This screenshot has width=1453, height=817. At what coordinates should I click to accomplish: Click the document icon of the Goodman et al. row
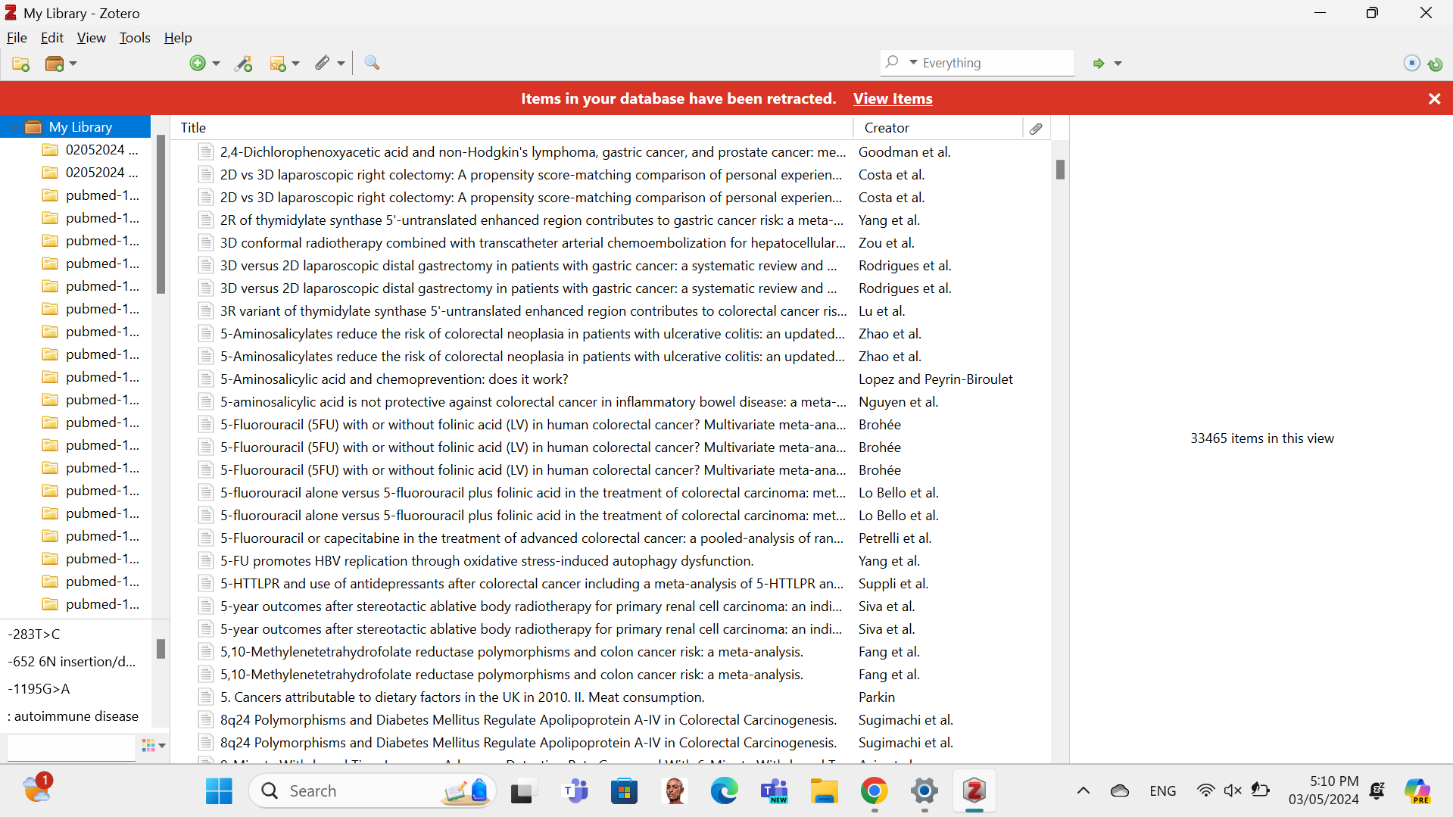pyautogui.click(x=204, y=152)
